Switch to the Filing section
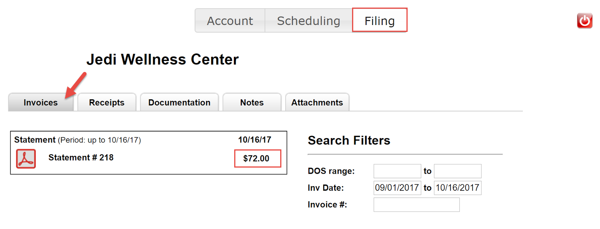 379,21
